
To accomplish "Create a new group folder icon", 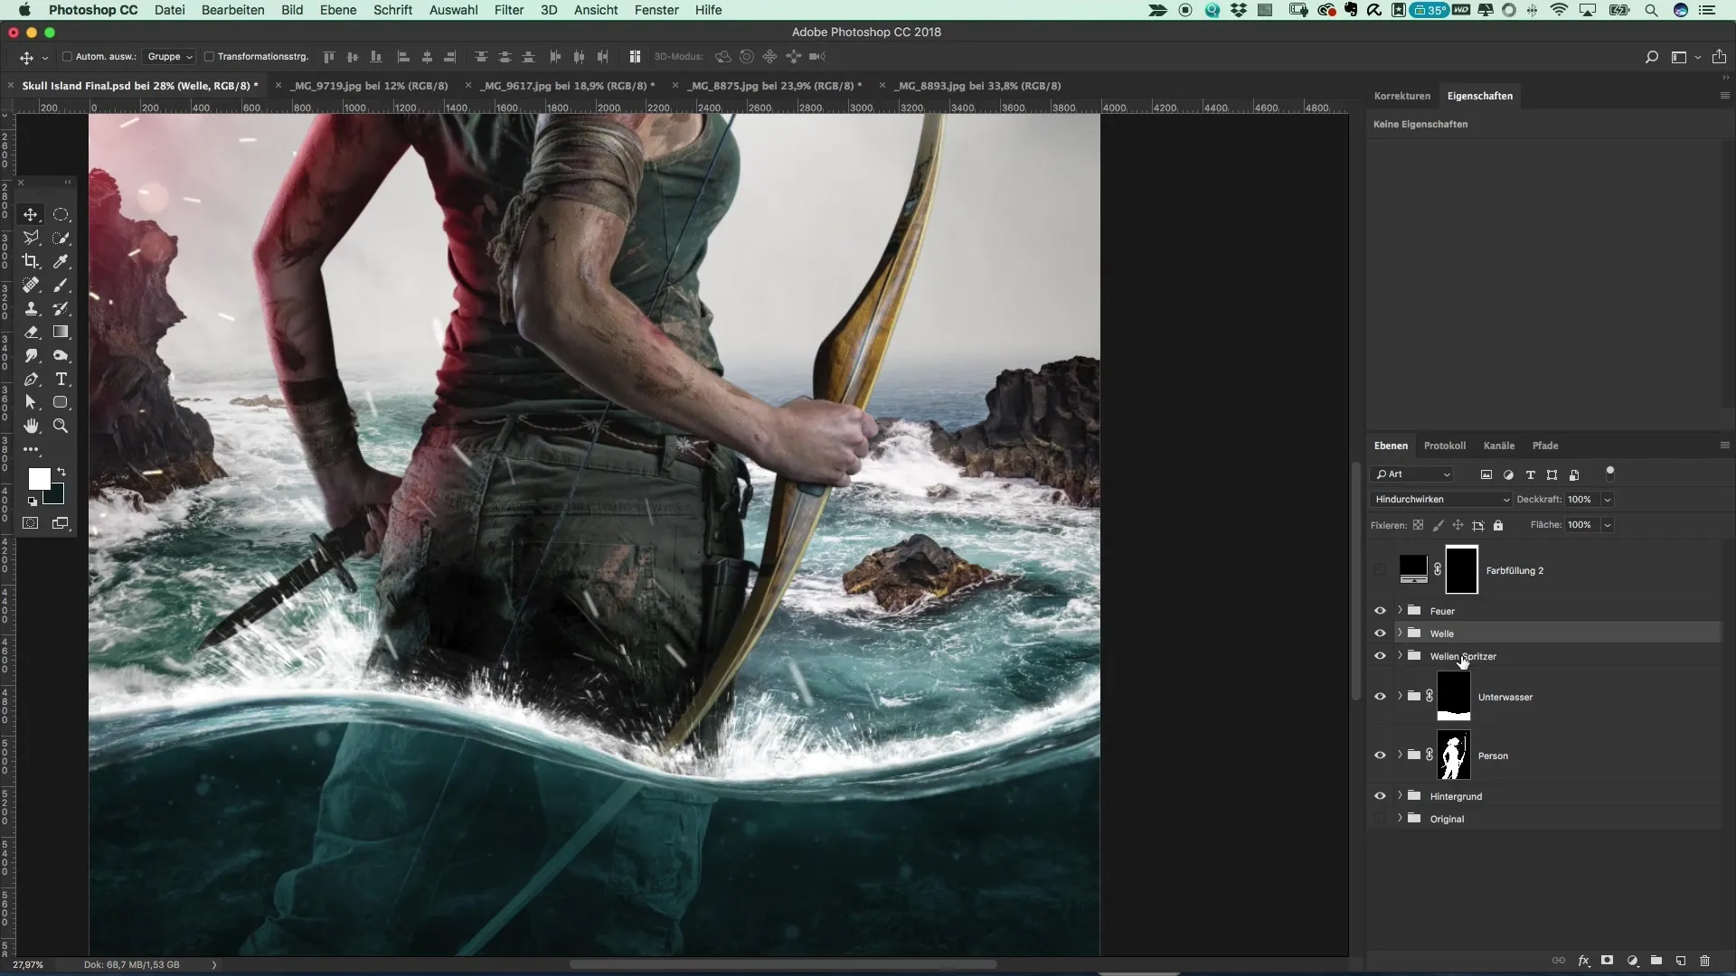I will pyautogui.click(x=1656, y=961).
